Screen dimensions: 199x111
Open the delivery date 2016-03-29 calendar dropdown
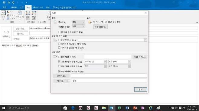tap(105, 62)
